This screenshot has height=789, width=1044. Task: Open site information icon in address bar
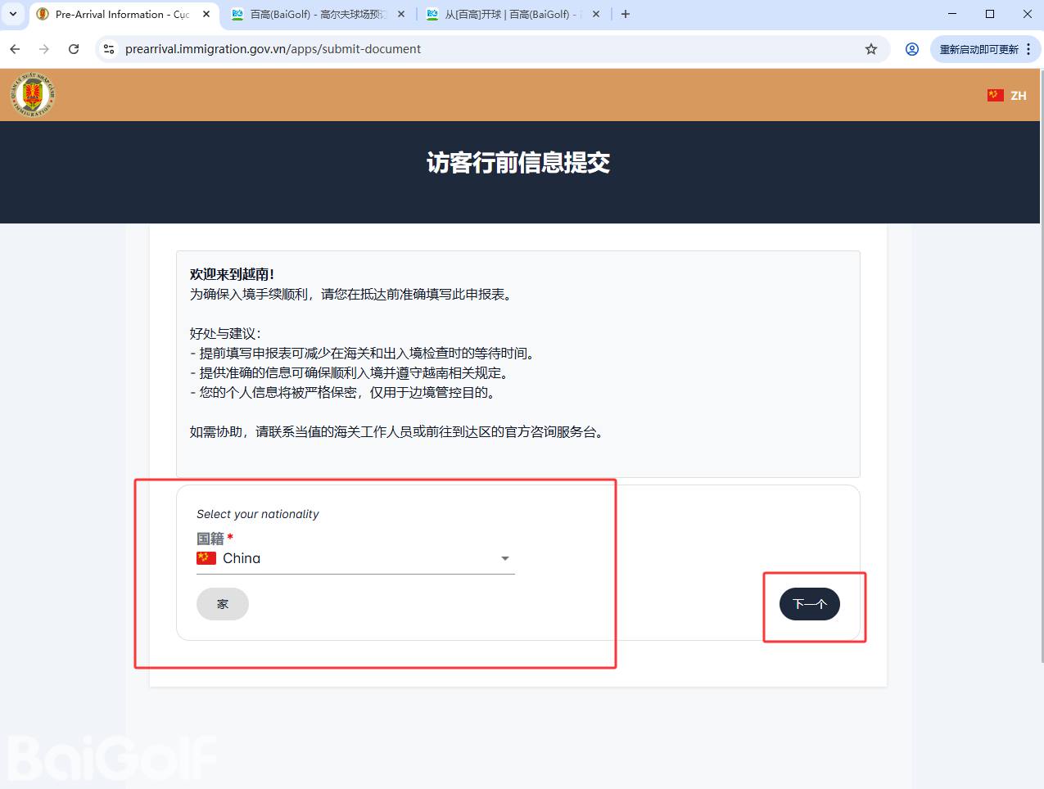tap(109, 49)
